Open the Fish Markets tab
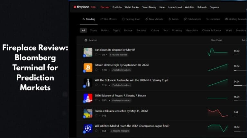 [x=192, y=19]
